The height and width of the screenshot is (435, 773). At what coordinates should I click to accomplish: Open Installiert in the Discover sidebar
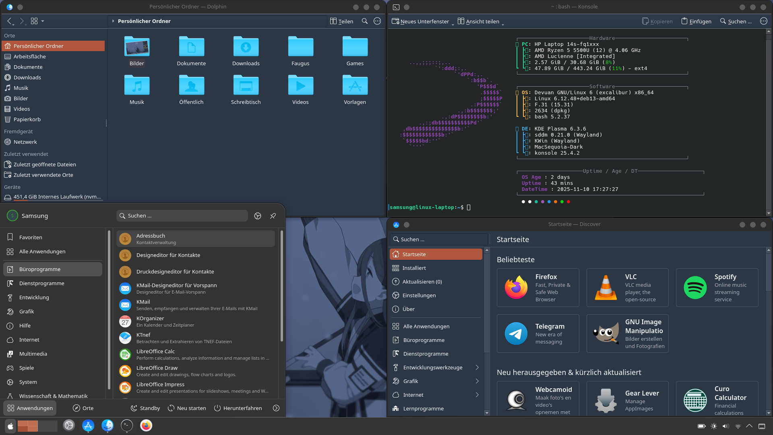414,268
